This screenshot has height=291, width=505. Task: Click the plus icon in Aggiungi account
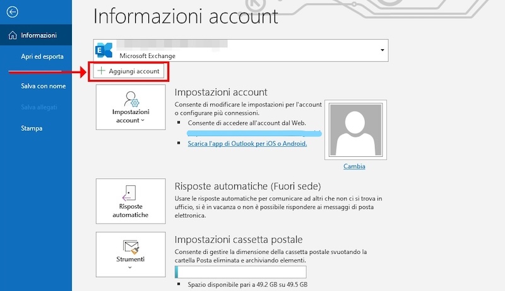point(101,71)
